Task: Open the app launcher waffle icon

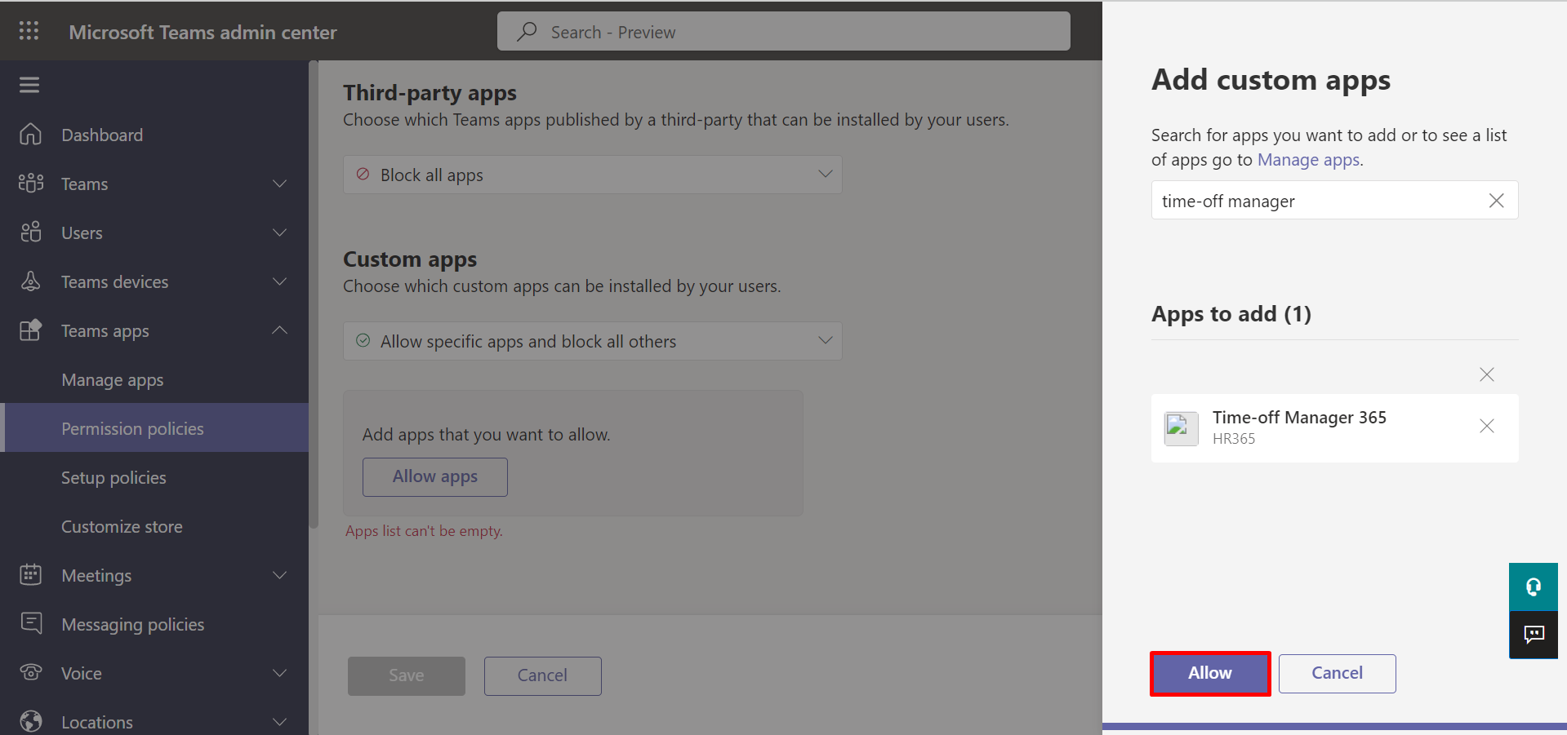Action: tap(29, 31)
